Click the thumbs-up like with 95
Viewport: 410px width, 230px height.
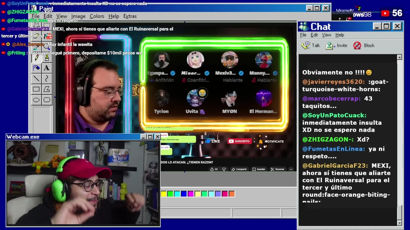pyautogui.click(x=214, y=169)
